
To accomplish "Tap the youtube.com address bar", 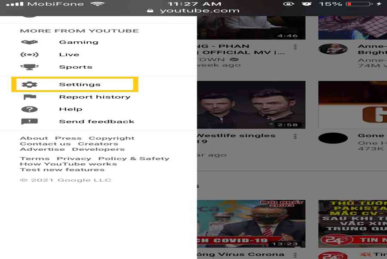I will [193, 11].
